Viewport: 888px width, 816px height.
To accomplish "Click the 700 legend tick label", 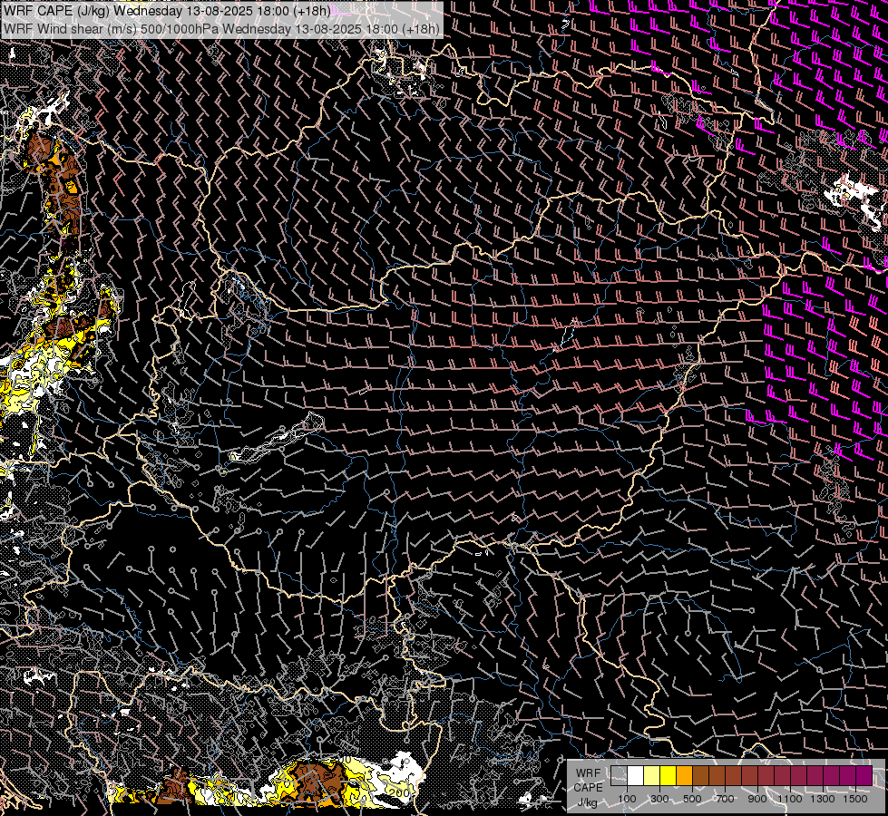I will point(725,799).
